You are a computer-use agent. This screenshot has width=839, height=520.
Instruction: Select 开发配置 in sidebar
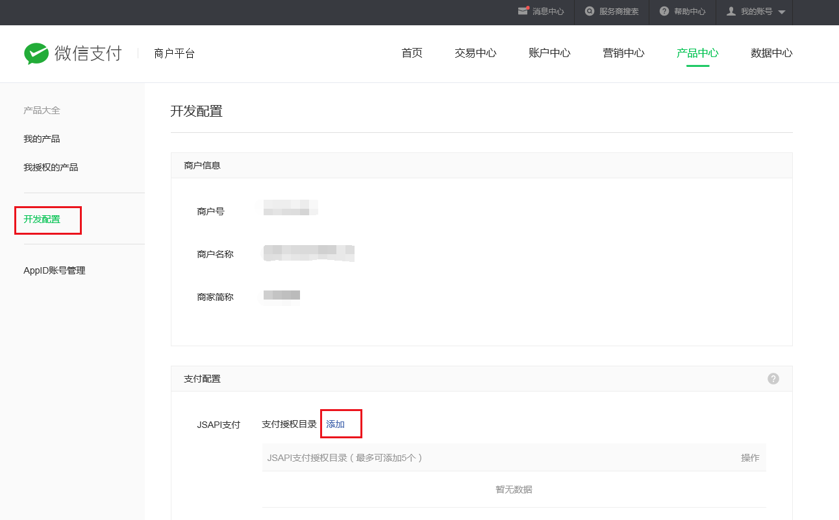42,219
